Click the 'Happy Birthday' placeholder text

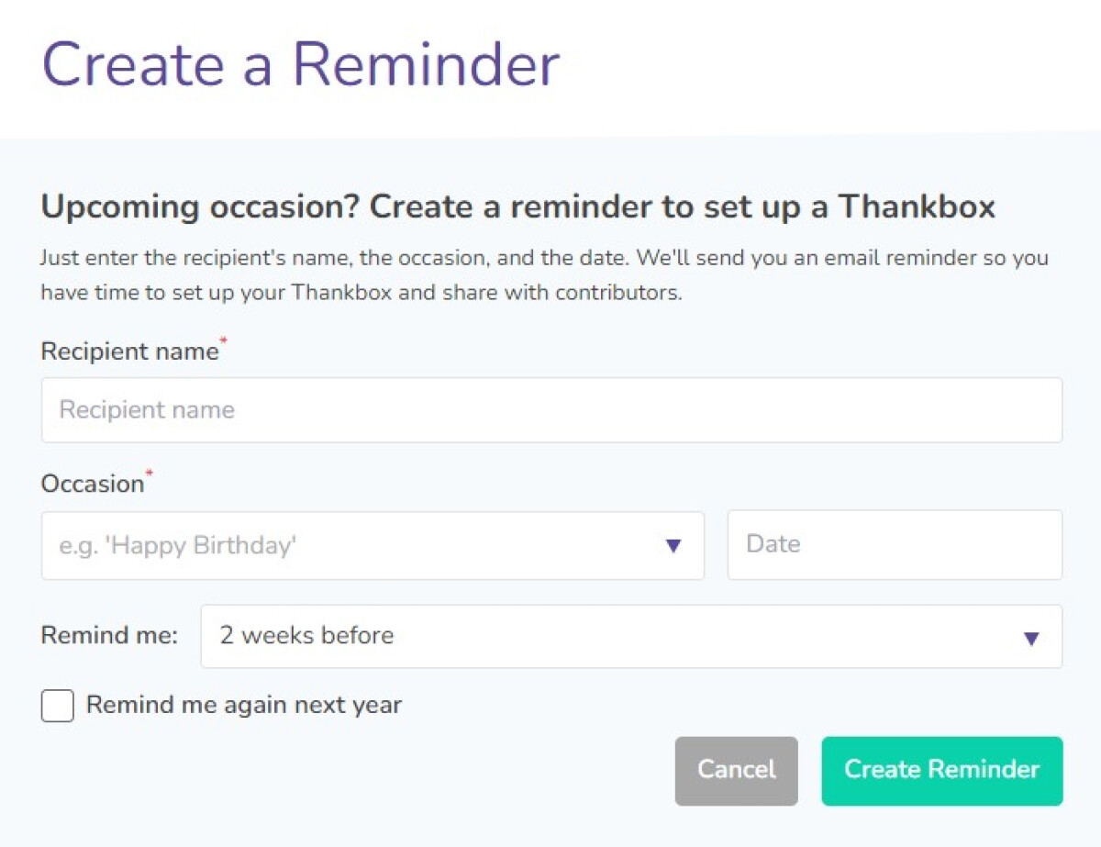pos(178,546)
